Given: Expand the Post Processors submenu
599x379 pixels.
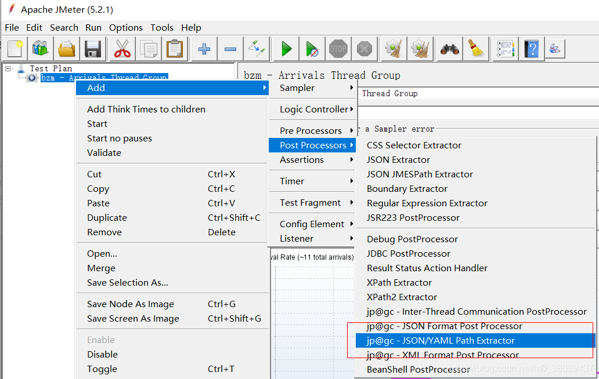Looking at the screenshot, I should 312,145.
